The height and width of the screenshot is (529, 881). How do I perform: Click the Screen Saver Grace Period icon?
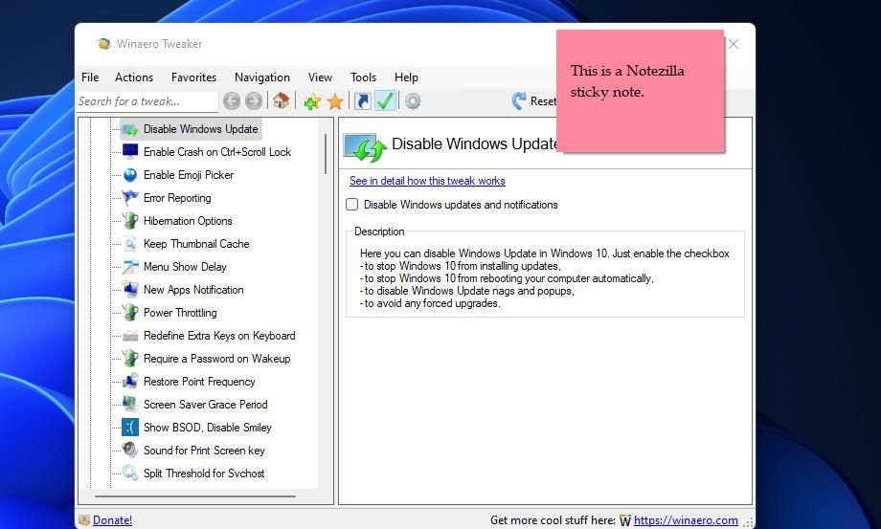(x=130, y=404)
